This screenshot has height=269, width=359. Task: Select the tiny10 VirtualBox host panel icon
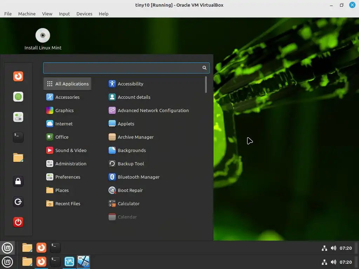pos(83,262)
